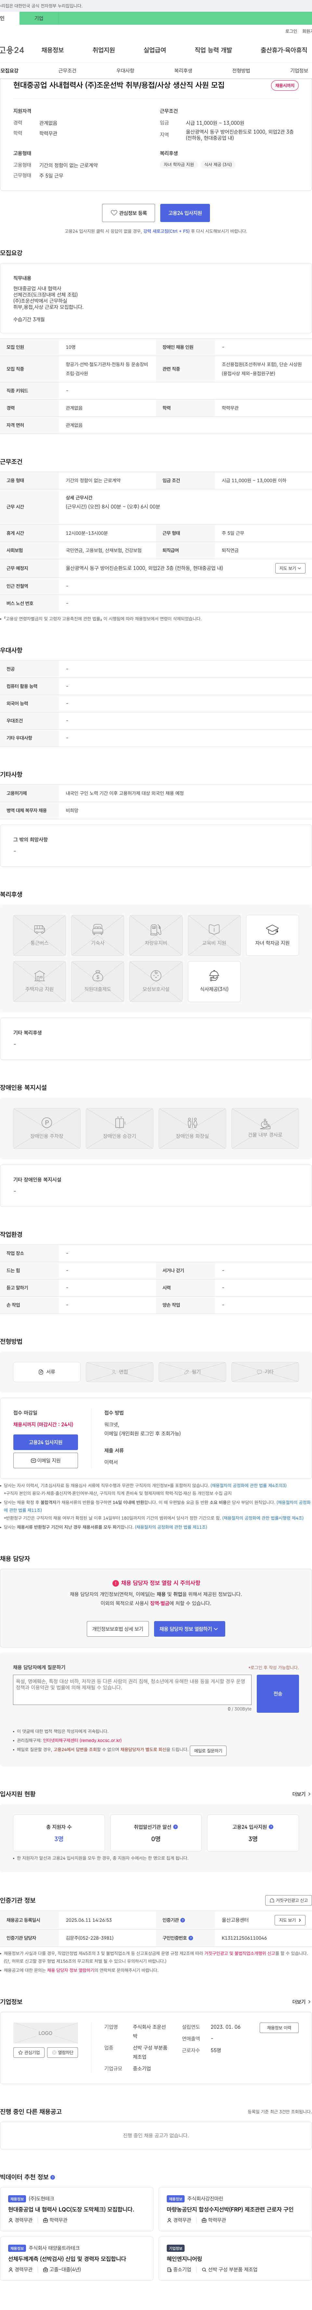The image size is (312, 2310).
Task: Open the 지도 보기 dropdown for 근무 예정지
Action: coord(291,569)
